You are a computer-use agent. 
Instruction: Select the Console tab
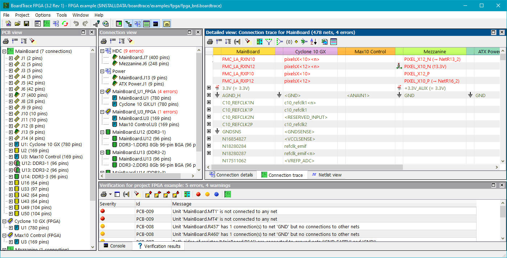114,246
